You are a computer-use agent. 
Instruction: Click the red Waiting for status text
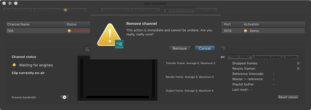coord(82,31)
